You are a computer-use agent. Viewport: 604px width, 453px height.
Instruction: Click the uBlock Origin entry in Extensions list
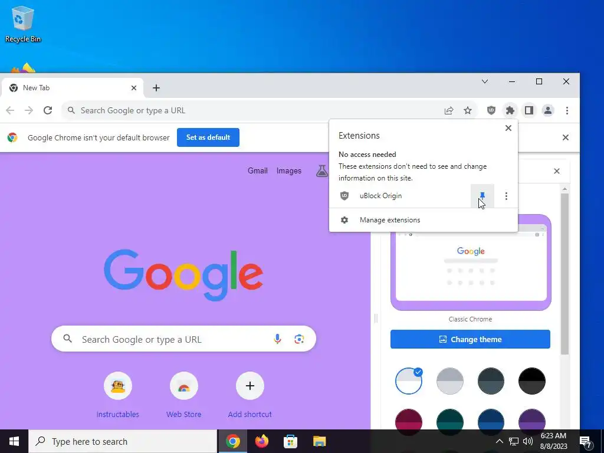pyautogui.click(x=400, y=196)
